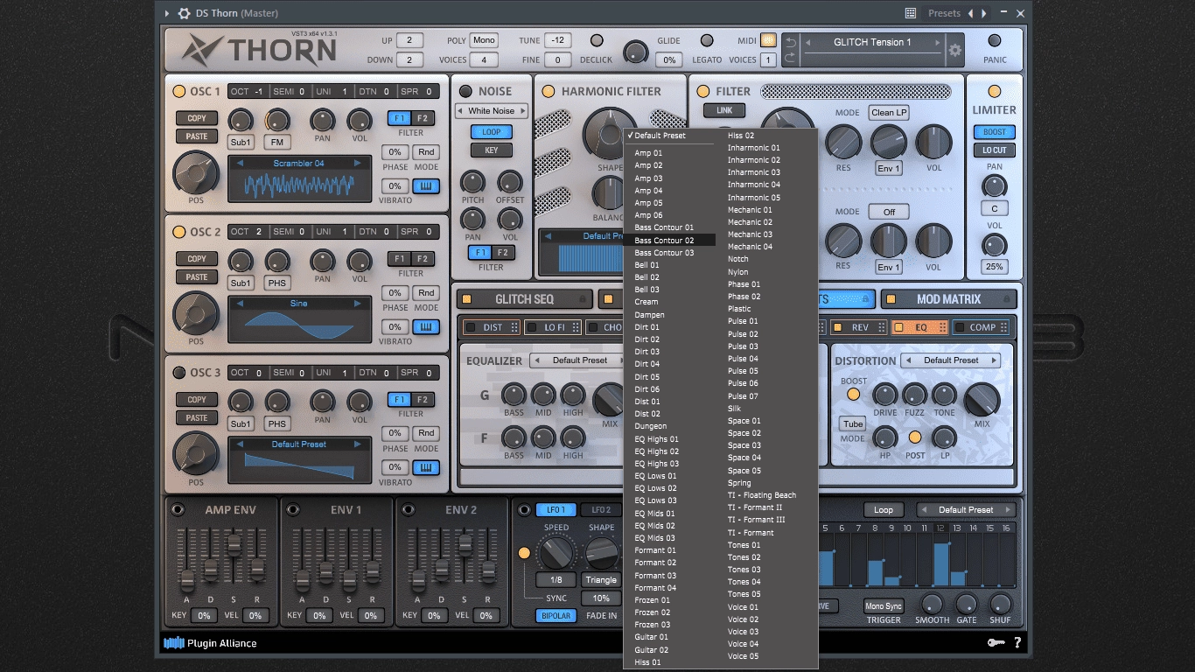Viewport: 1195px width, 672px height.
Task: Toggle the LEGATO switch
Action: coord(707,40)
